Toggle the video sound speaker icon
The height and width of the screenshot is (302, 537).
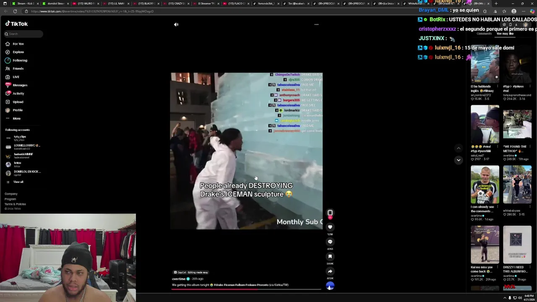[176, 24]
